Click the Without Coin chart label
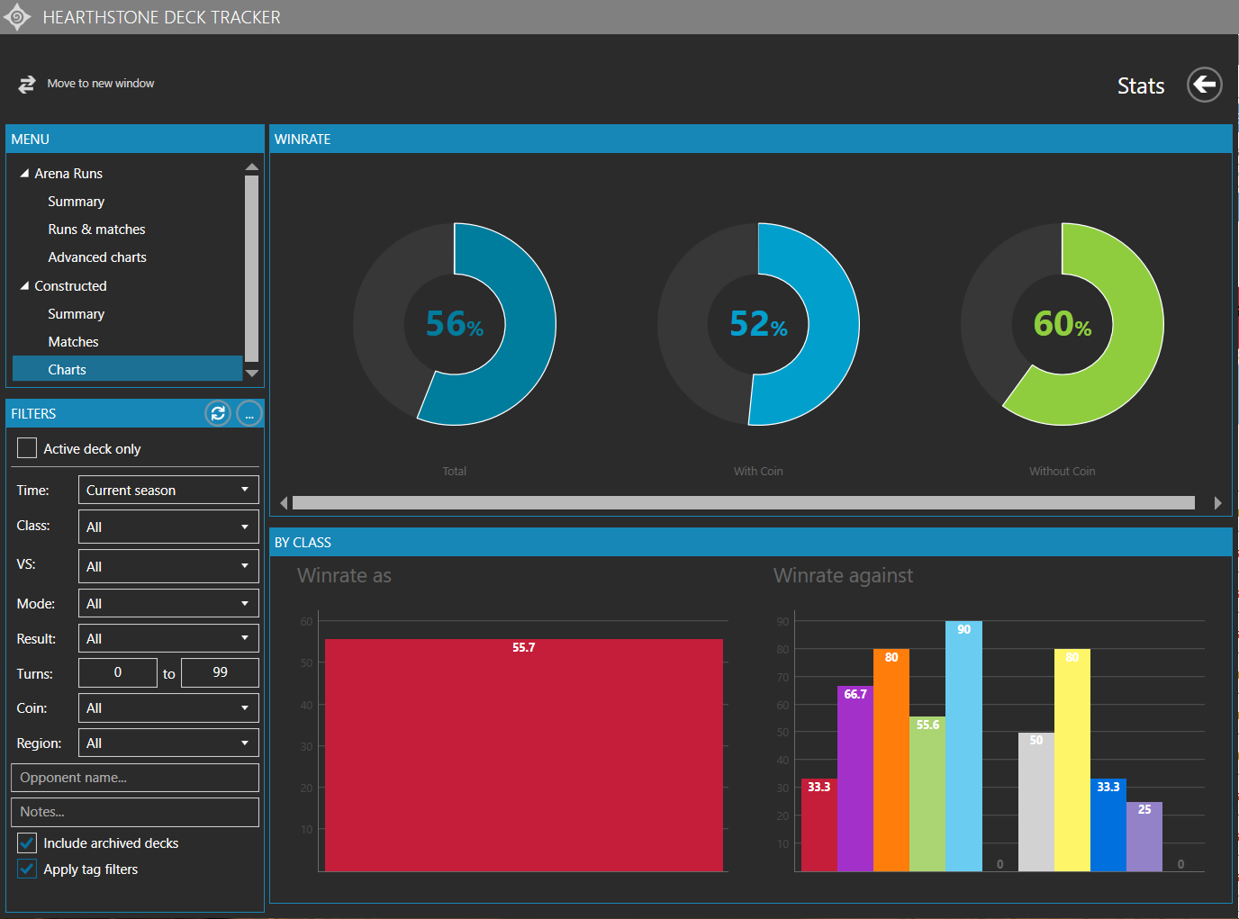The width and height of the screenshot is (1239, 919). pyautogui.click(x=1063, y=471)
